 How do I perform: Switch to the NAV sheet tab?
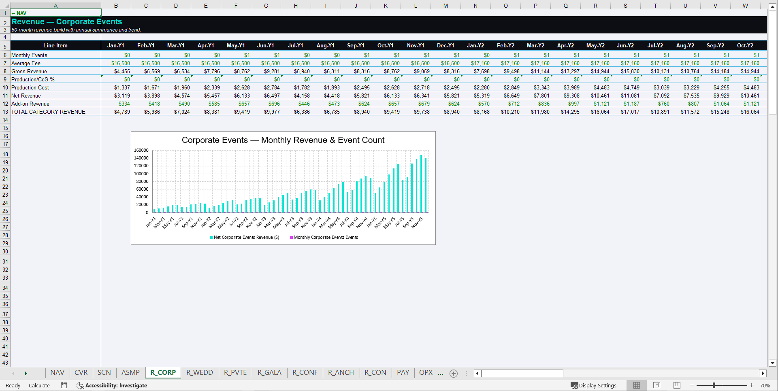coord(58,373)
